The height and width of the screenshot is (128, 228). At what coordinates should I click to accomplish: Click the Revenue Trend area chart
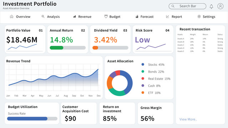(54, 78)
